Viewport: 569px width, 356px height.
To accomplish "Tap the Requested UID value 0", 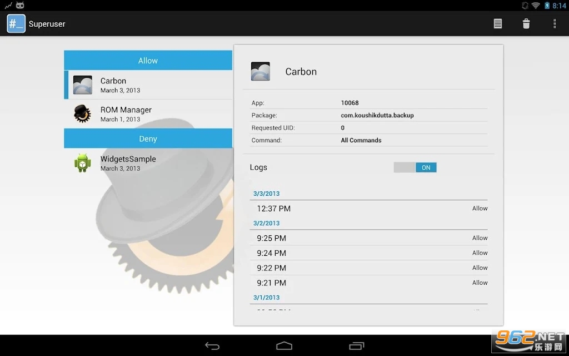I will pyautogui.click(x=342, y=127).
